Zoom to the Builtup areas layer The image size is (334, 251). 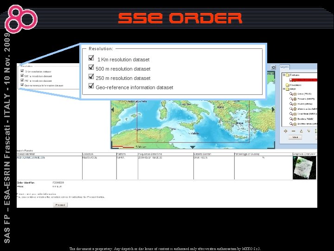click(291, 124)
